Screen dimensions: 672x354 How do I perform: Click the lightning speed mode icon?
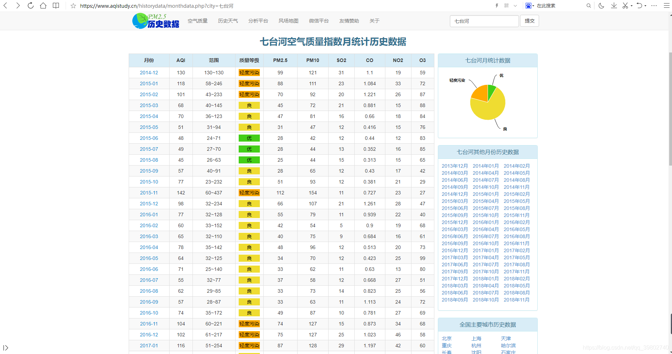point(497,6)
